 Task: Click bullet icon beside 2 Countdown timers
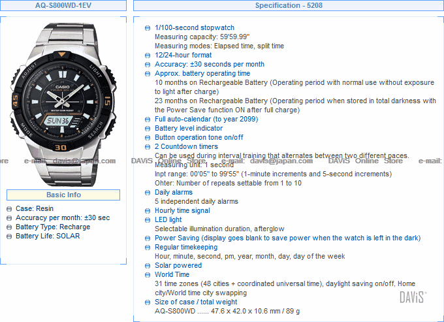(x=148, y=147)
